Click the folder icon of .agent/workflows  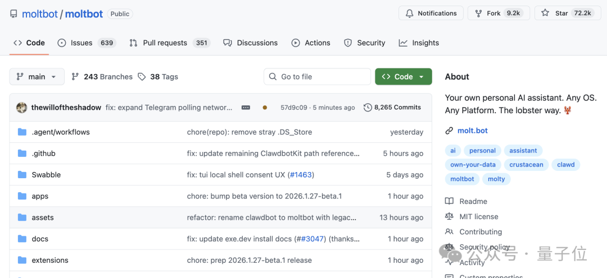22,132
